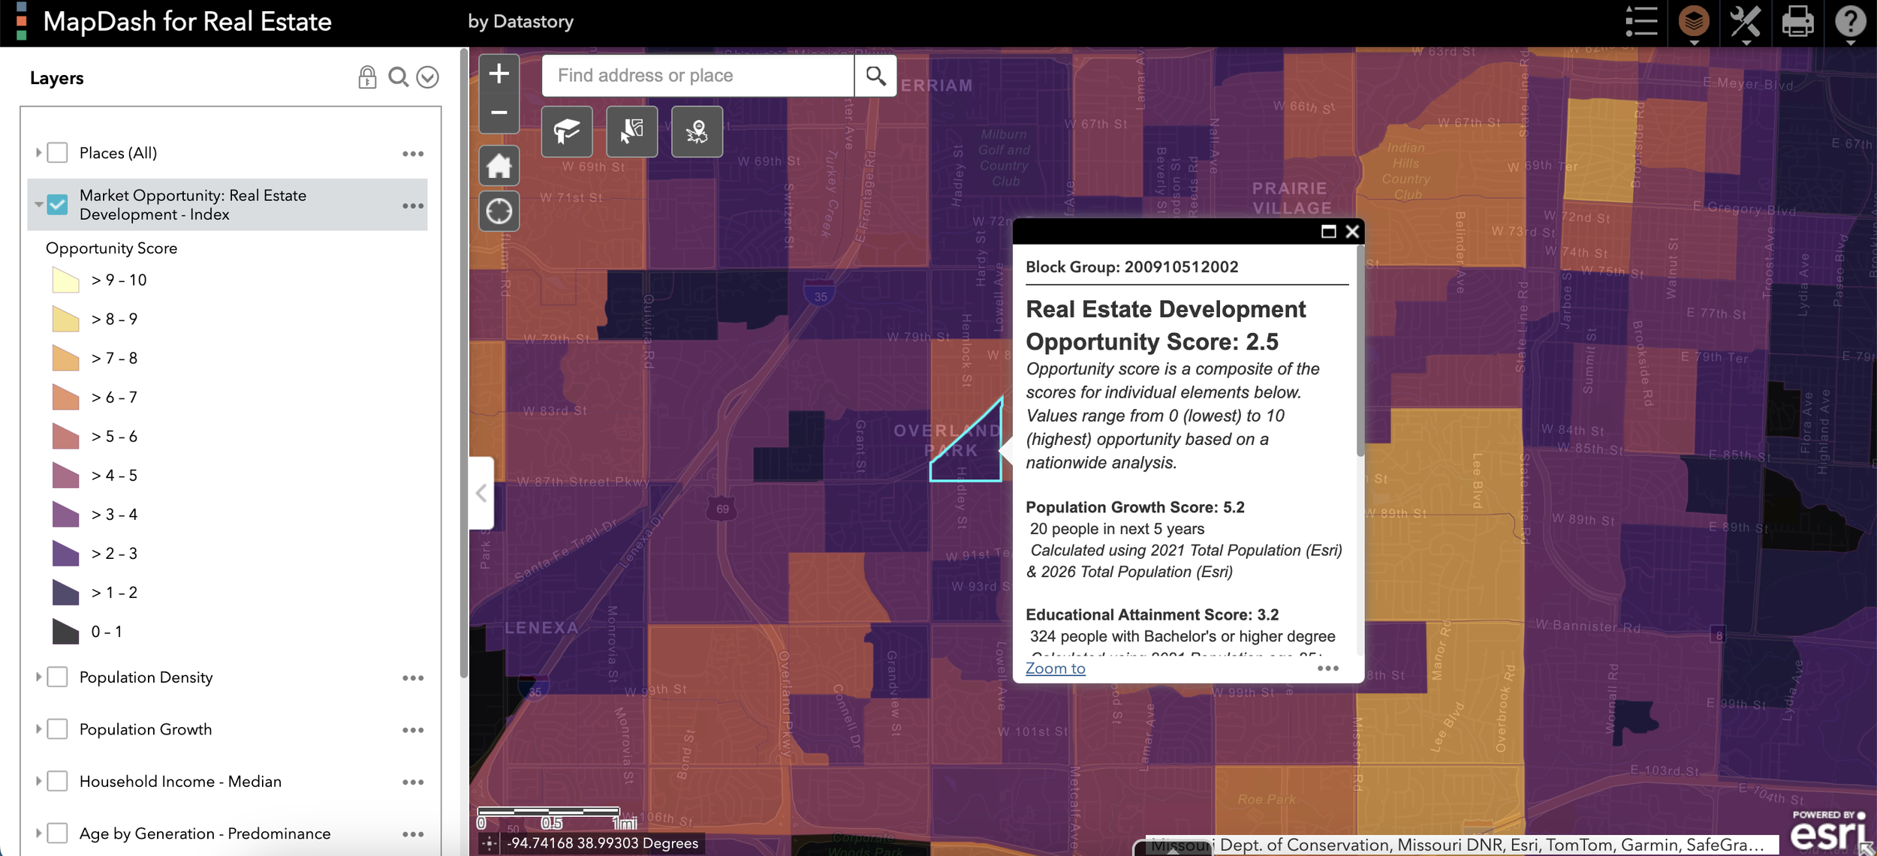Click the home default extent button
This screenshot has height=856, width=1877.
(x=499, y=165)
